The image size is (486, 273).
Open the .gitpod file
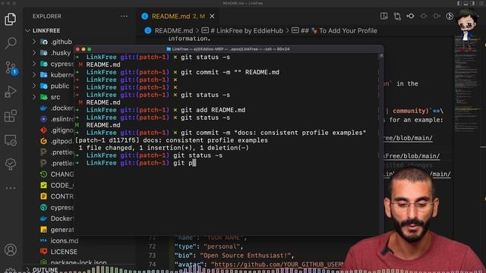(62, 141)
